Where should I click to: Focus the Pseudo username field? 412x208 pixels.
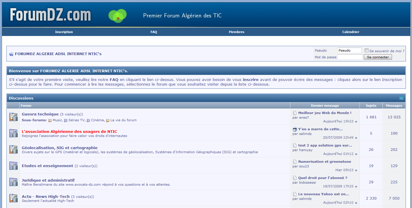pos(349,50)
